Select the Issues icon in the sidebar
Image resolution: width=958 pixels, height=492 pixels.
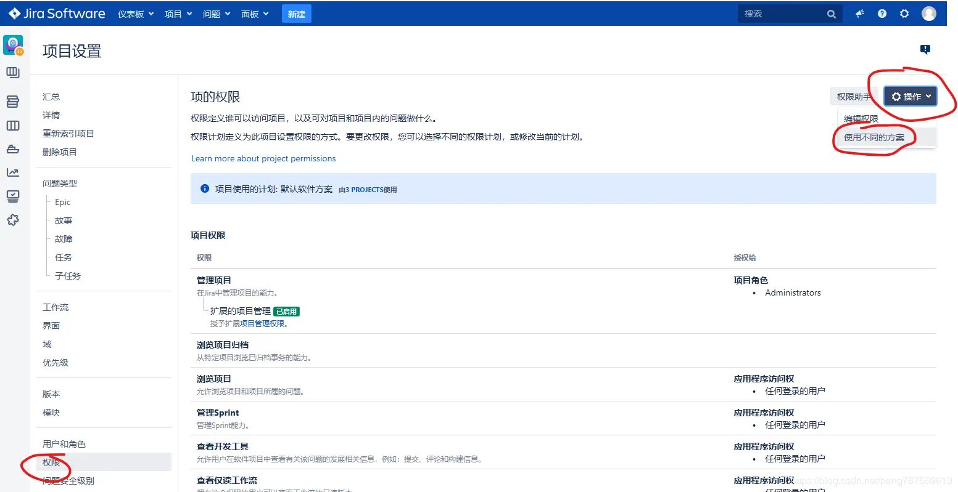tap(13, 196)
